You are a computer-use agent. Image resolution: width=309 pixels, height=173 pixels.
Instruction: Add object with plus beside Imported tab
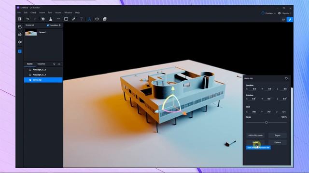(59, 64)
